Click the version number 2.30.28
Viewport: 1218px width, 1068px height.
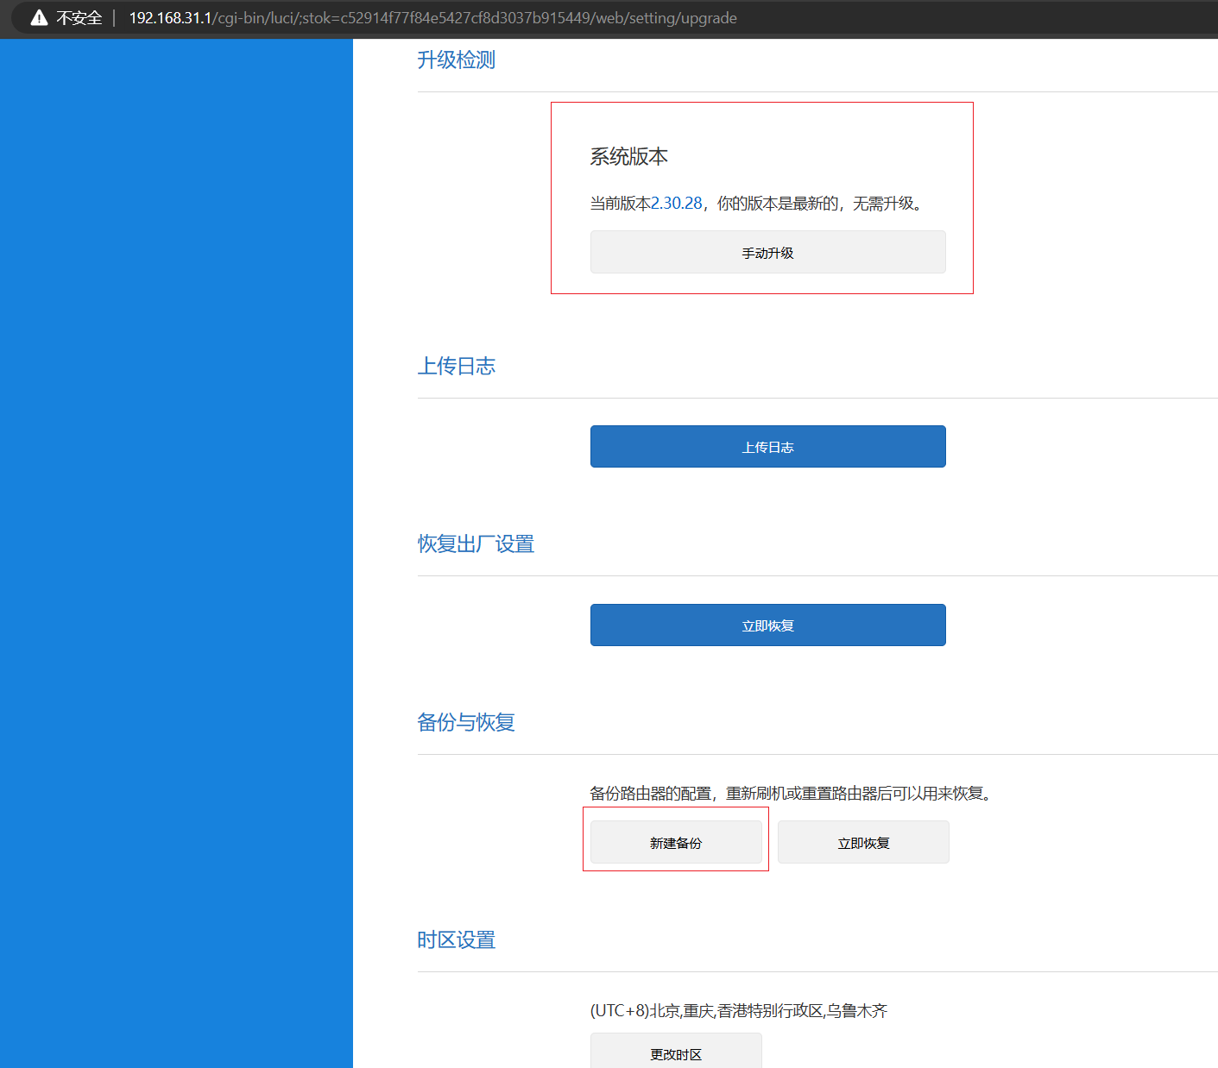click(x=676, y=204)
